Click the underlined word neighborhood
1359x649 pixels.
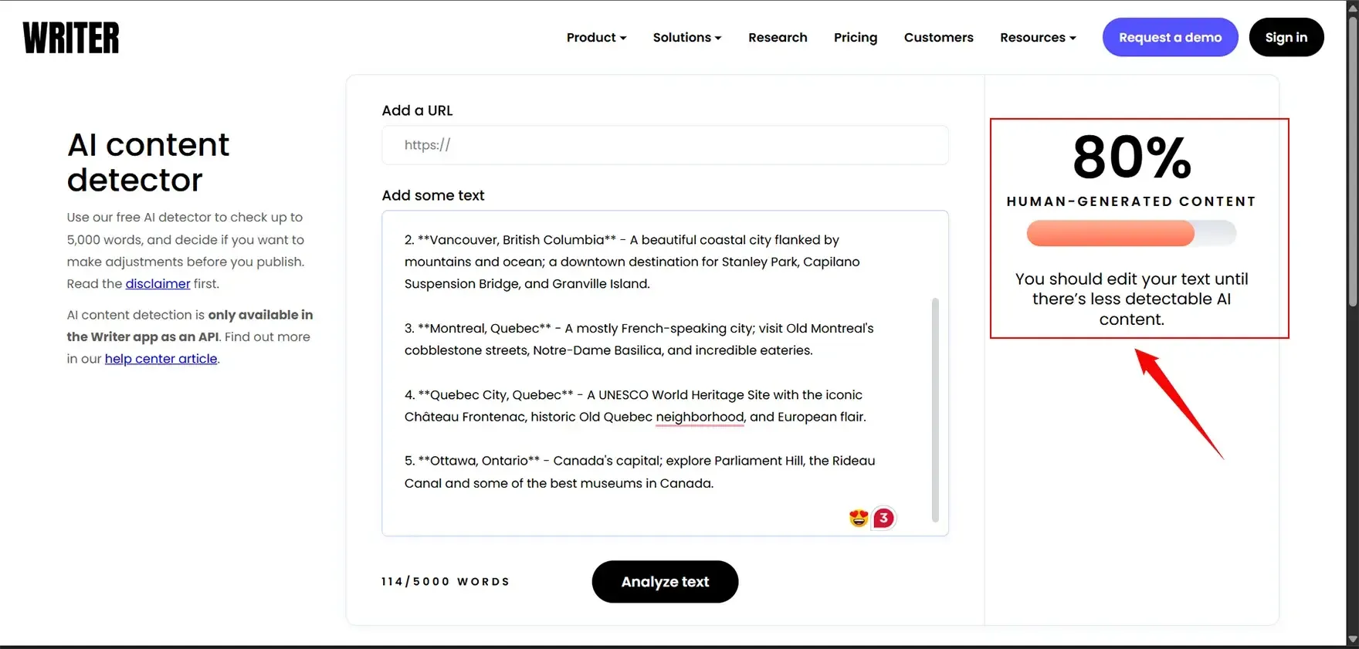pyautogui.click(x=700, y=417)
